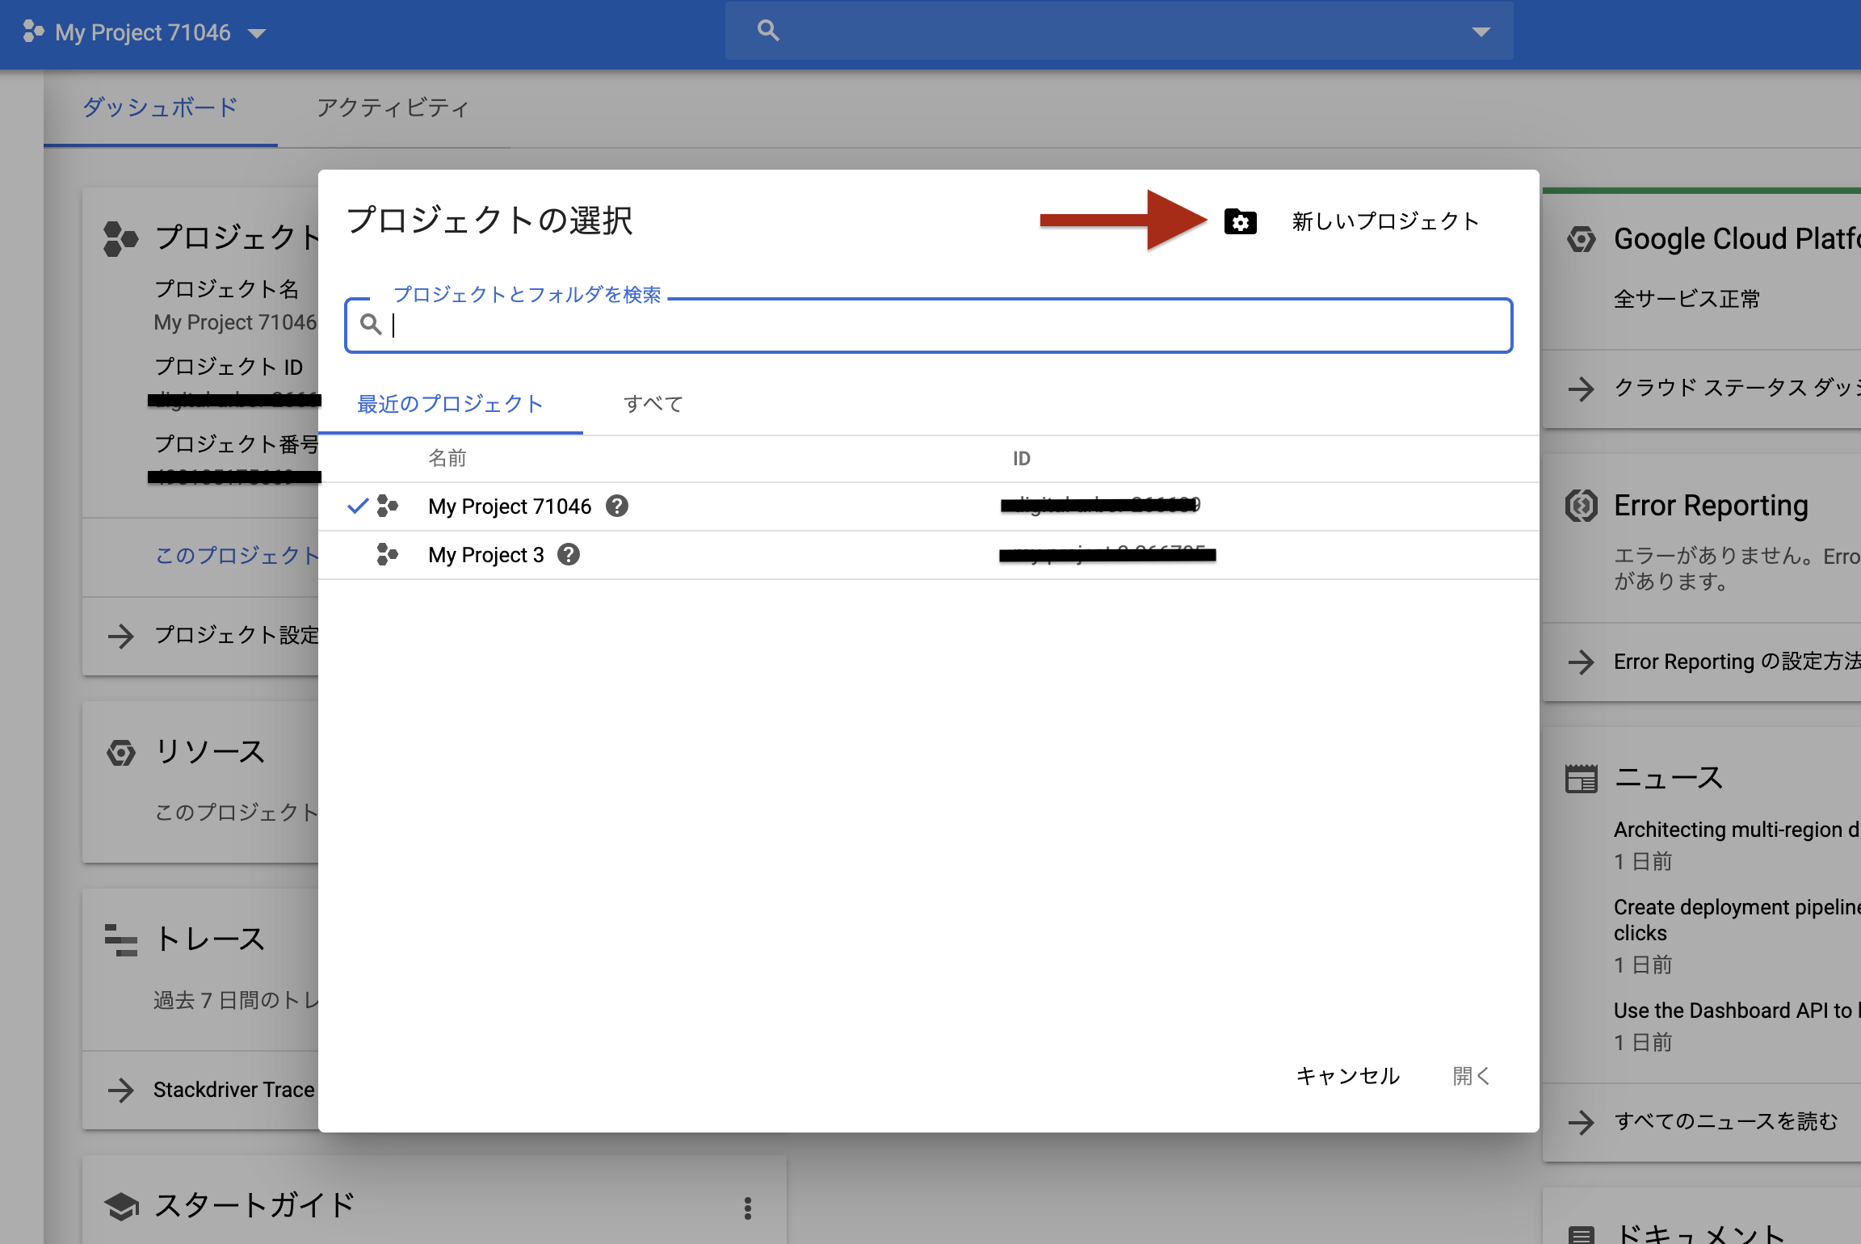Click the top bar search magnifier icon
1861x1244 pixels.
768,31
